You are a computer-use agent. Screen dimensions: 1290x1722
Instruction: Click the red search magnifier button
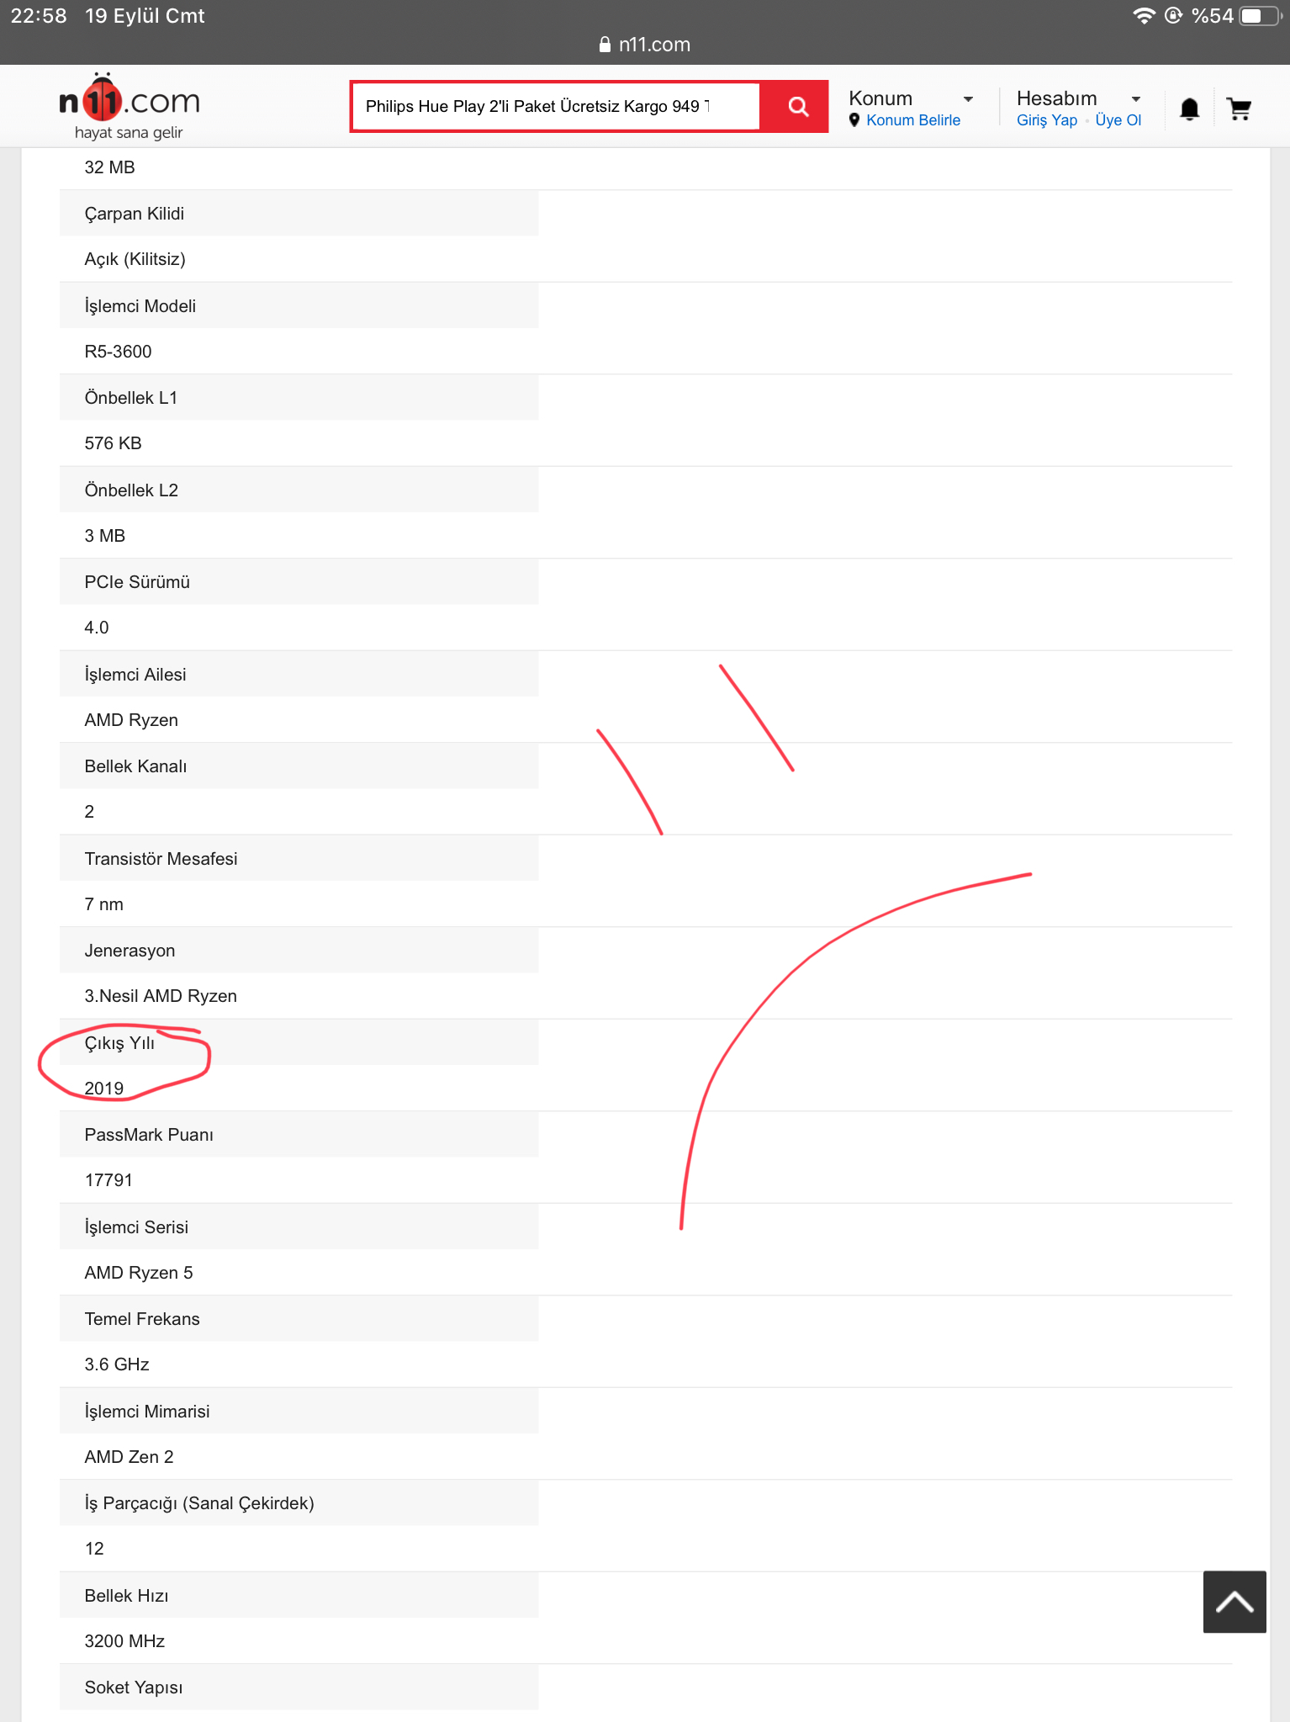click(796, 107)
